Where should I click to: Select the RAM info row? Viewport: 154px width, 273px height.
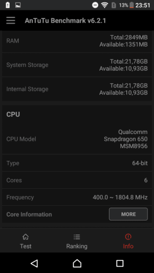(x=77, y=41)
